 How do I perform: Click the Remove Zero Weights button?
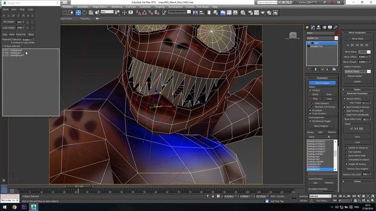[x=357, y=169]
